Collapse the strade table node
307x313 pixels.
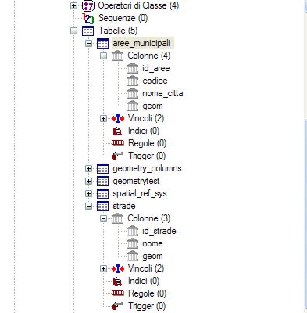(89, 206)
